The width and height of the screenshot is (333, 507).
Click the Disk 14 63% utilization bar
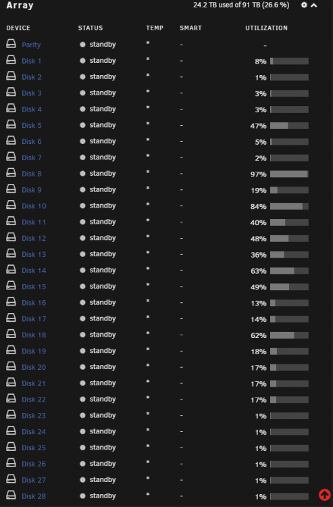point(289,270)
